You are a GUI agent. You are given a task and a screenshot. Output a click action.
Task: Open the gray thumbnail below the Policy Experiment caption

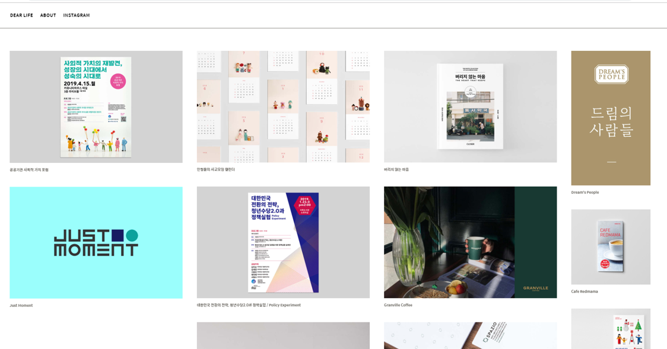click(x=283, y=335)
